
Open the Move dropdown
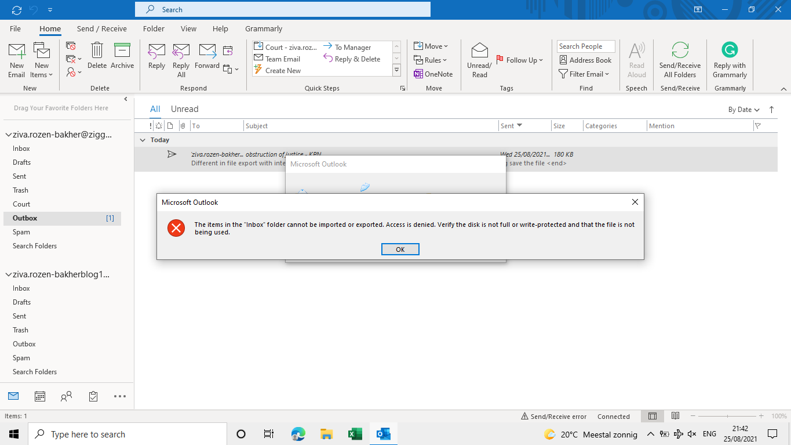pos(431,46)
